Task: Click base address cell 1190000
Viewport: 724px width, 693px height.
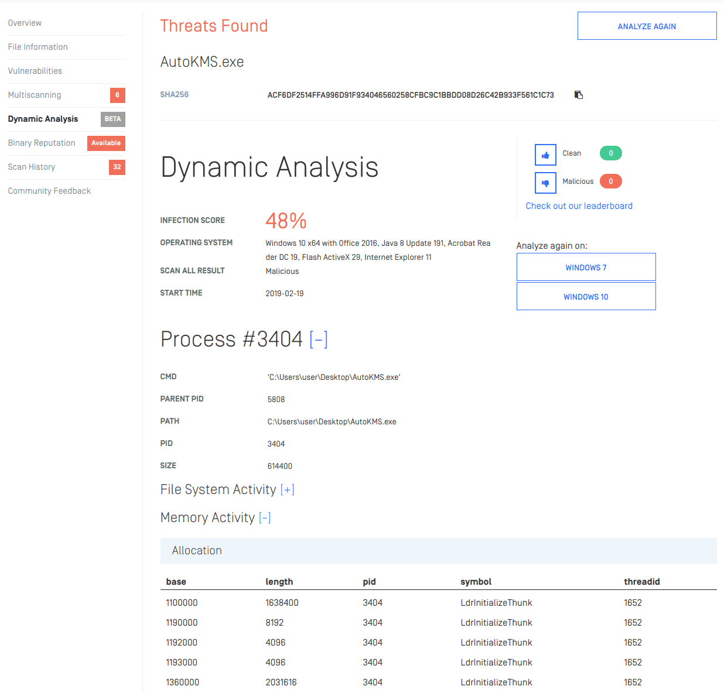Action: coord(182,623)
